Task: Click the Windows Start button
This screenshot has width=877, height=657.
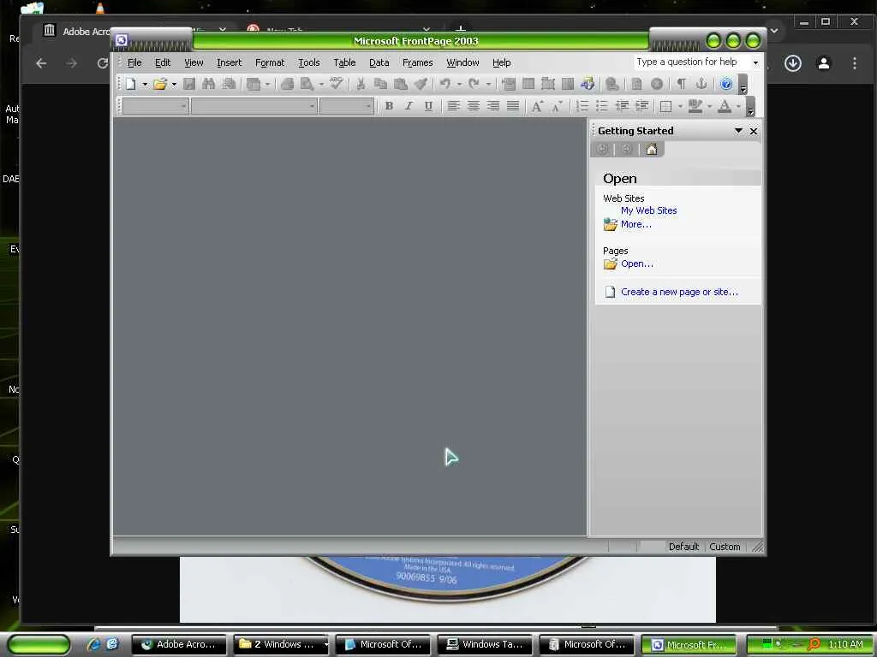Action: 39,644
